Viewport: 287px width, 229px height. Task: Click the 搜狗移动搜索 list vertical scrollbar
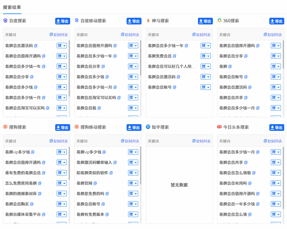pos(141,165)
